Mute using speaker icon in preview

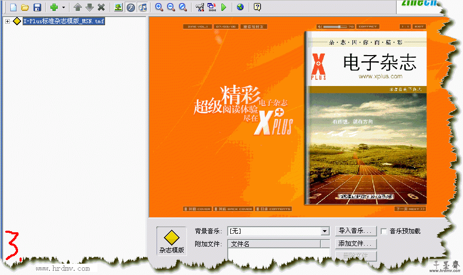pos(320,27)
